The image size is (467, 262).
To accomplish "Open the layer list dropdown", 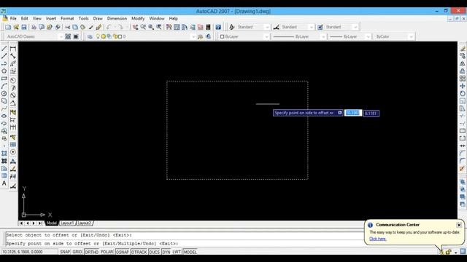I will point(193,36).
